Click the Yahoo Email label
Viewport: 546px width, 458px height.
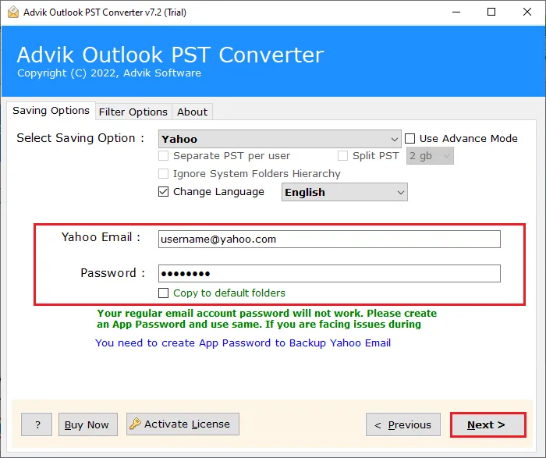click(x=101, y=237)
